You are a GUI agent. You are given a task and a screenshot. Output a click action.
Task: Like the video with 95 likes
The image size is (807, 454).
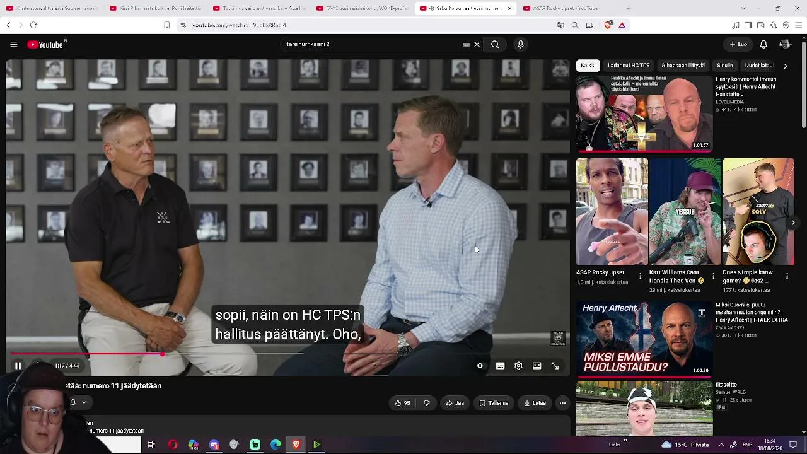point(402,403)
